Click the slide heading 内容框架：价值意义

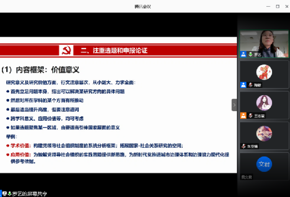coord(41,70)
